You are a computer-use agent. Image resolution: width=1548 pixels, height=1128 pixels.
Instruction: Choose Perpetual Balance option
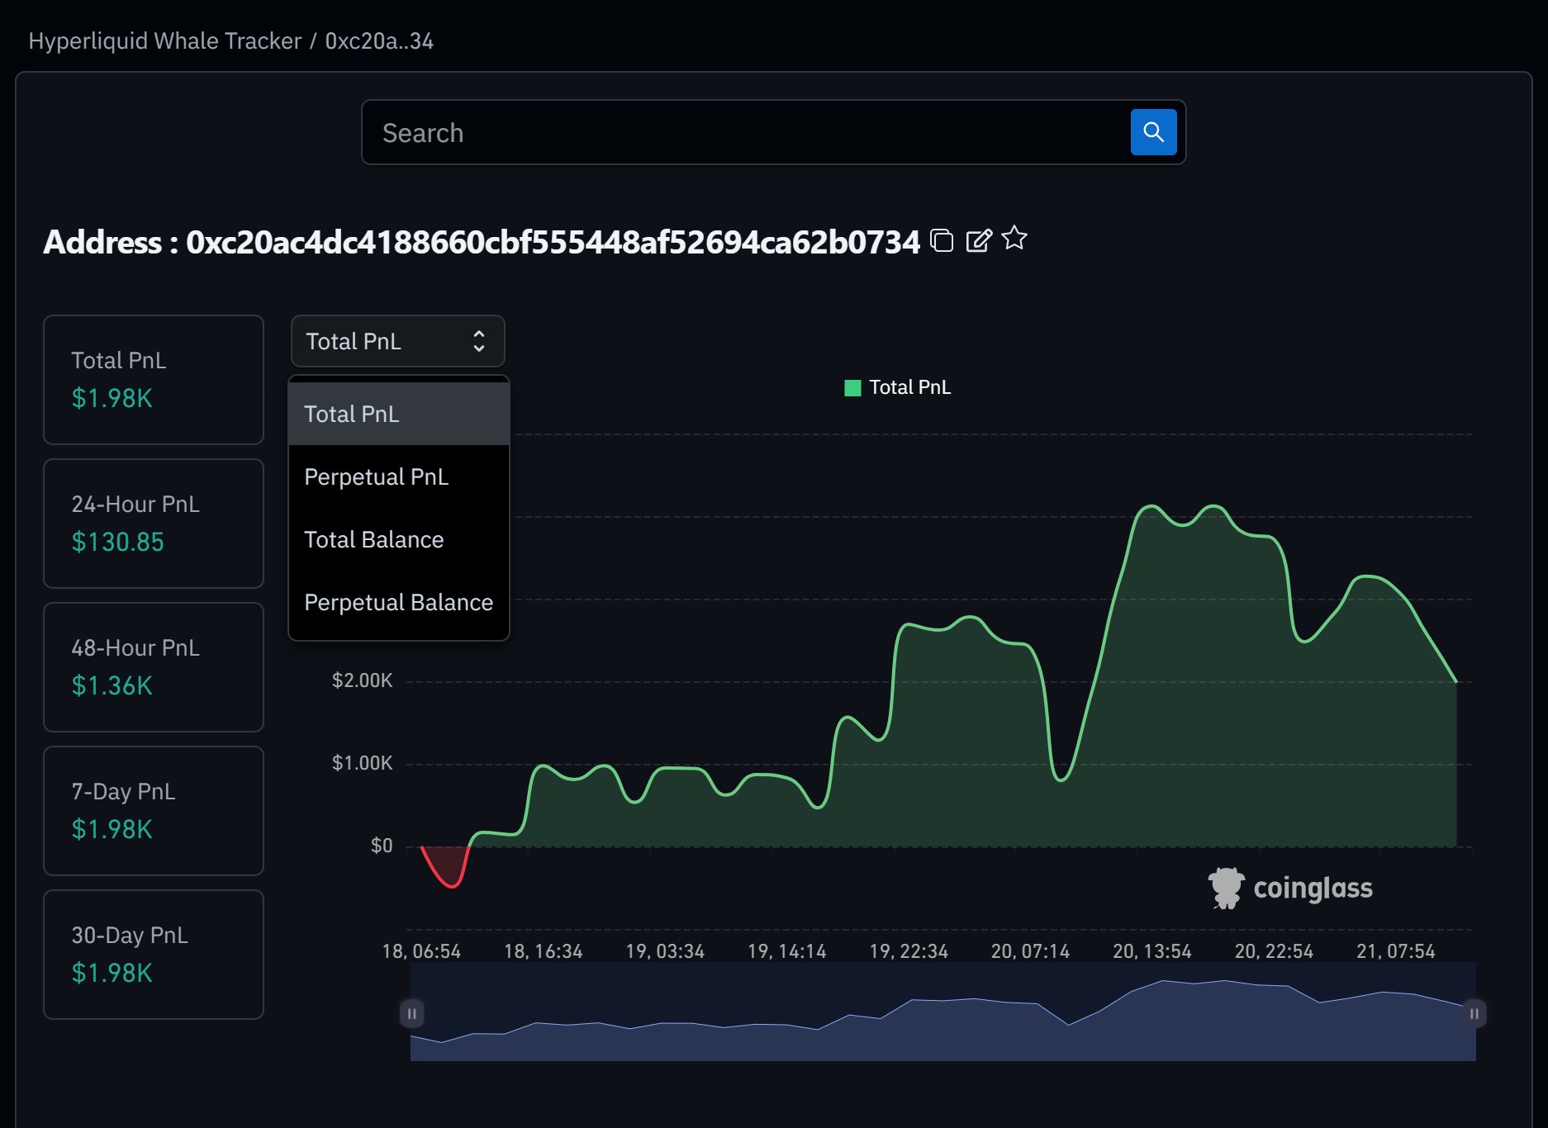click(398, 602)
